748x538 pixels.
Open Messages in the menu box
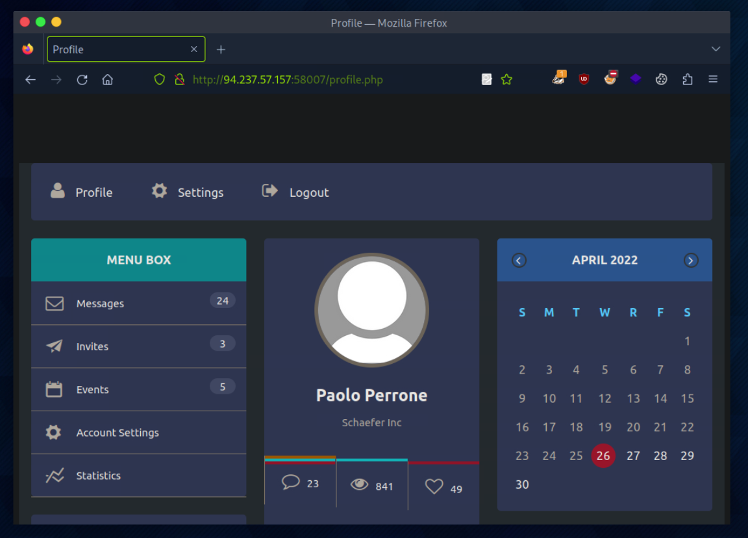[x=100, y=303]
